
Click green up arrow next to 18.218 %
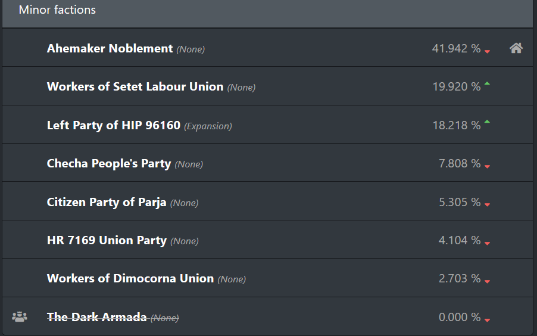(487, 122)
